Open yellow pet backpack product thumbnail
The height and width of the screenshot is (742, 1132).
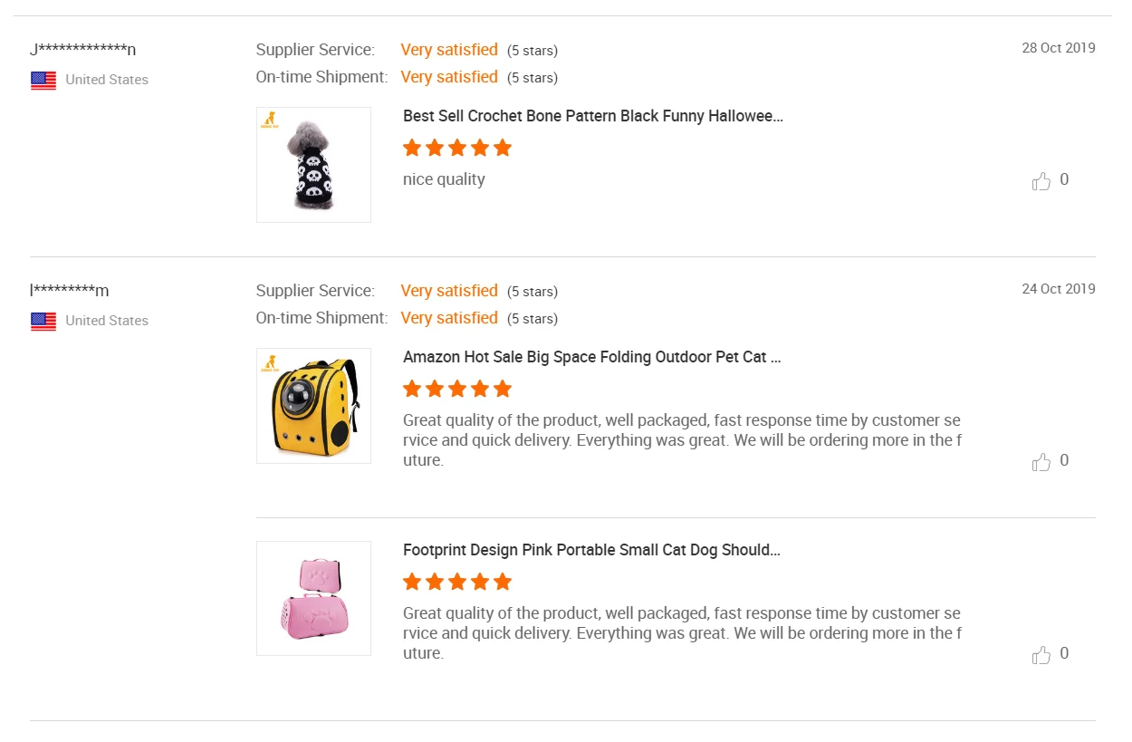coord(313,406)
